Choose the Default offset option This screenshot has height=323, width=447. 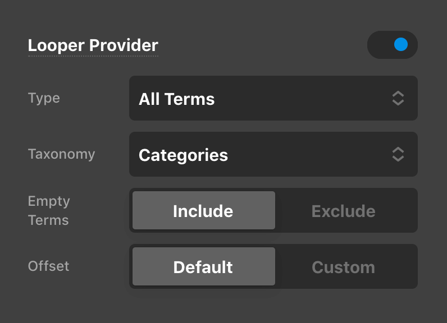click(x=203, y=267)
